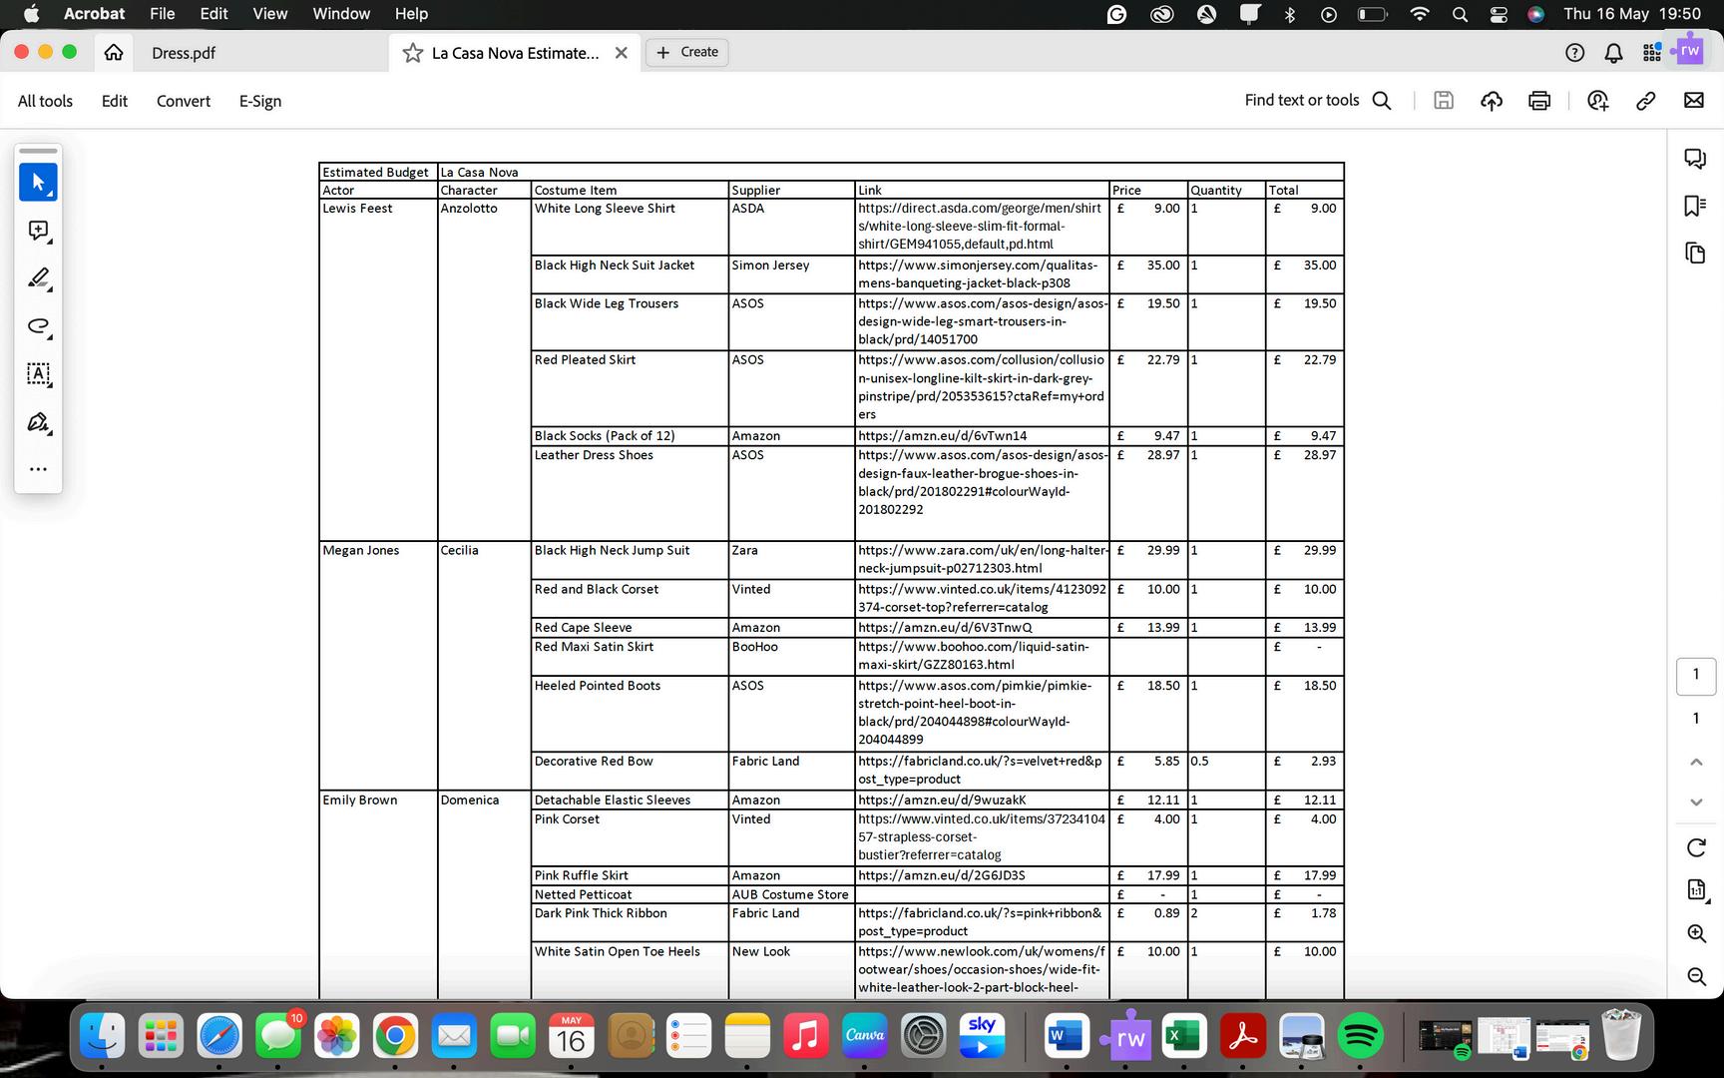
Task: Click the current page number box
Action: point(1696,676)
